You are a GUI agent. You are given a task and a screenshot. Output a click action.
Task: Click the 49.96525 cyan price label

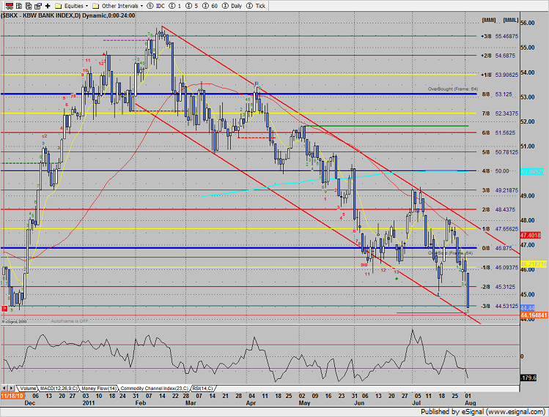(x=532, y=172)
